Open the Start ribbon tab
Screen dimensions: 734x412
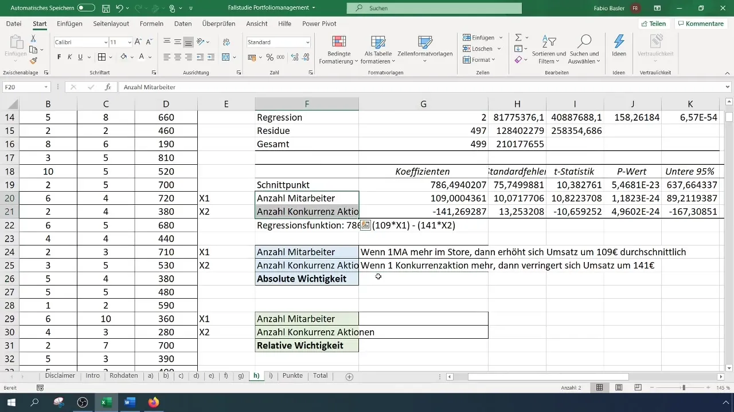click(x=40, y=23)
